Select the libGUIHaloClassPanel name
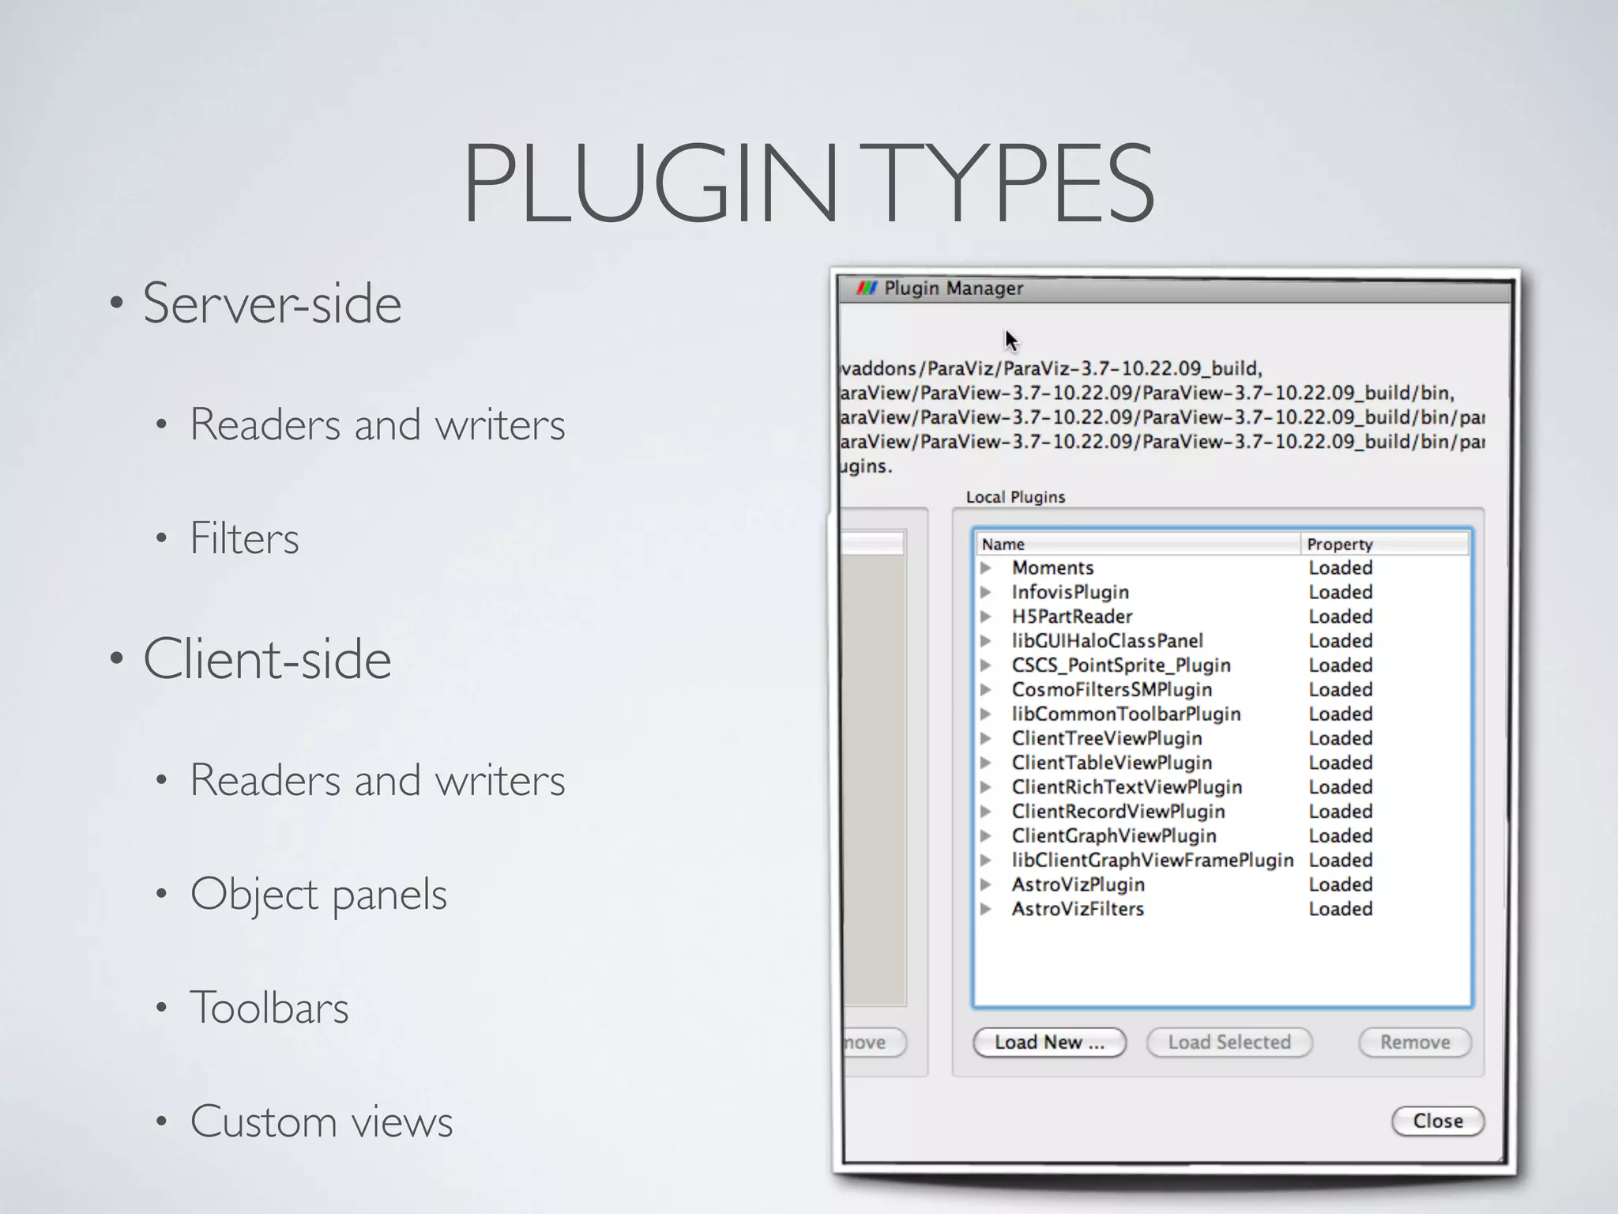Viewport: 1618px width, 1214px height. [1108, 641]
